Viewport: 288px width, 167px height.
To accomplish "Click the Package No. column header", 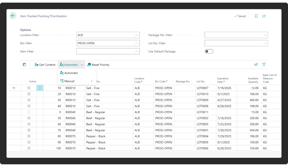I will [183, 81].
